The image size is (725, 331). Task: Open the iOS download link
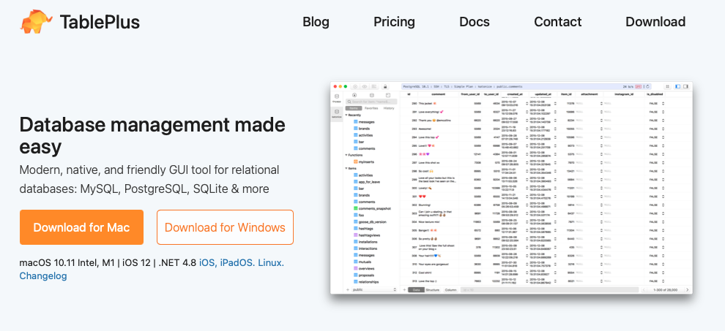click(x=207, y=263)
